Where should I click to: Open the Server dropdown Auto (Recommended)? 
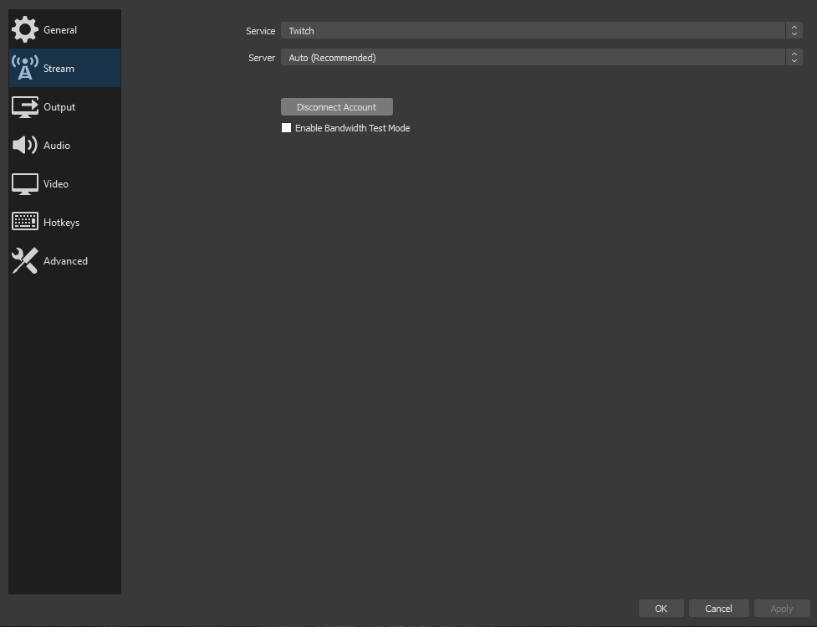pyautogui.click(x=541, y=58)
